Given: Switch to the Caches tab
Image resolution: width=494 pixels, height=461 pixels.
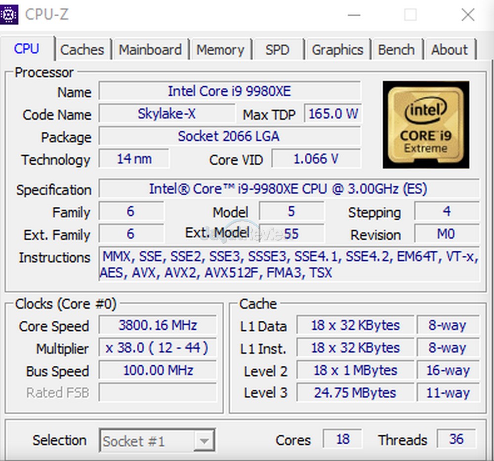Looking at the screenshot, I should pyautogui.click(x=82, y=50).
